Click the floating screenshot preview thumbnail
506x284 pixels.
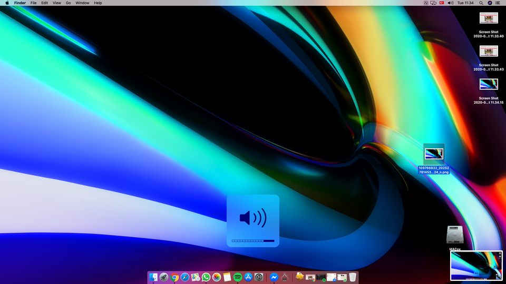coord(476,266)
